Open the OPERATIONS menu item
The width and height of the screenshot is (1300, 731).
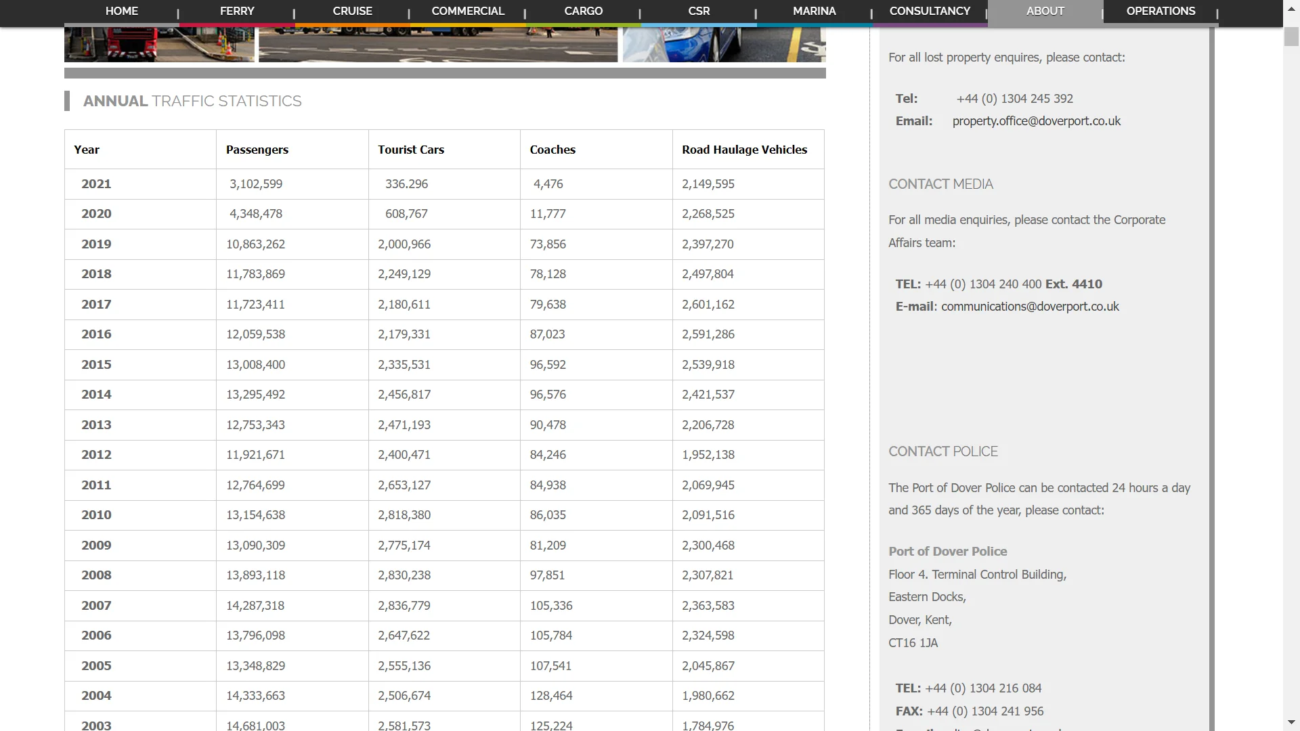pos(1161,12)
